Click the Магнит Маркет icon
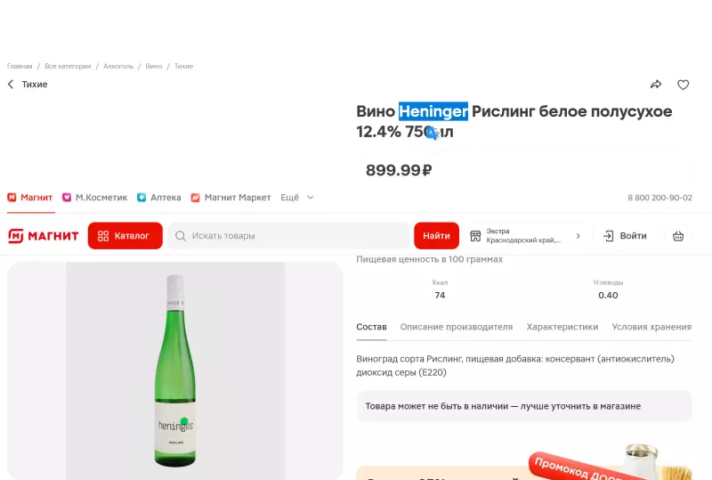This screenshot has height=480, width=712. click(196, 198)
